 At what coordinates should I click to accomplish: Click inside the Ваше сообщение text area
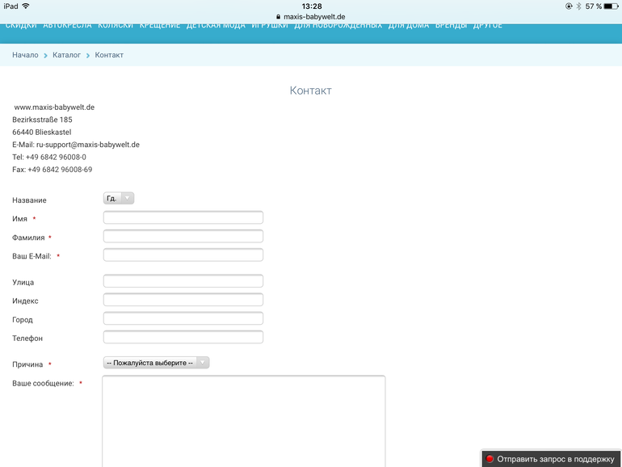pyautogui.click(x=243, y=420)
